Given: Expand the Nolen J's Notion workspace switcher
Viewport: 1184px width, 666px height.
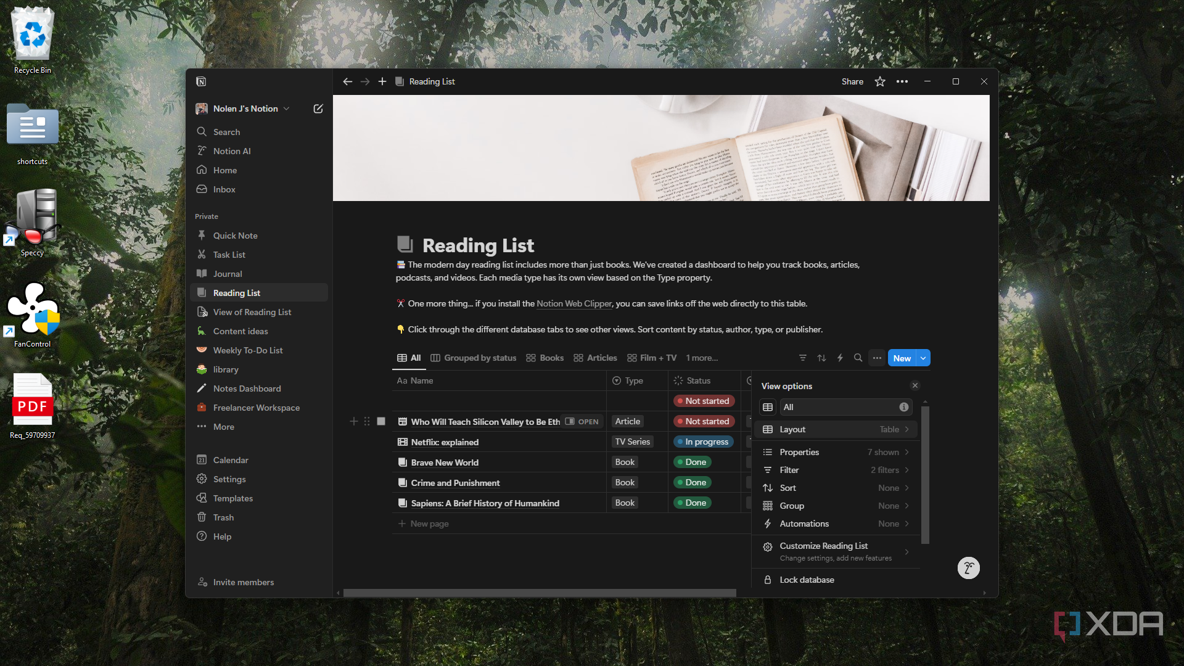Looking at the screenshot, I should pos(243,109).
